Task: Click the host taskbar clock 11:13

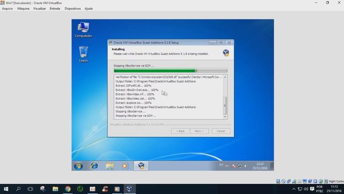Action: click(334, 189)
